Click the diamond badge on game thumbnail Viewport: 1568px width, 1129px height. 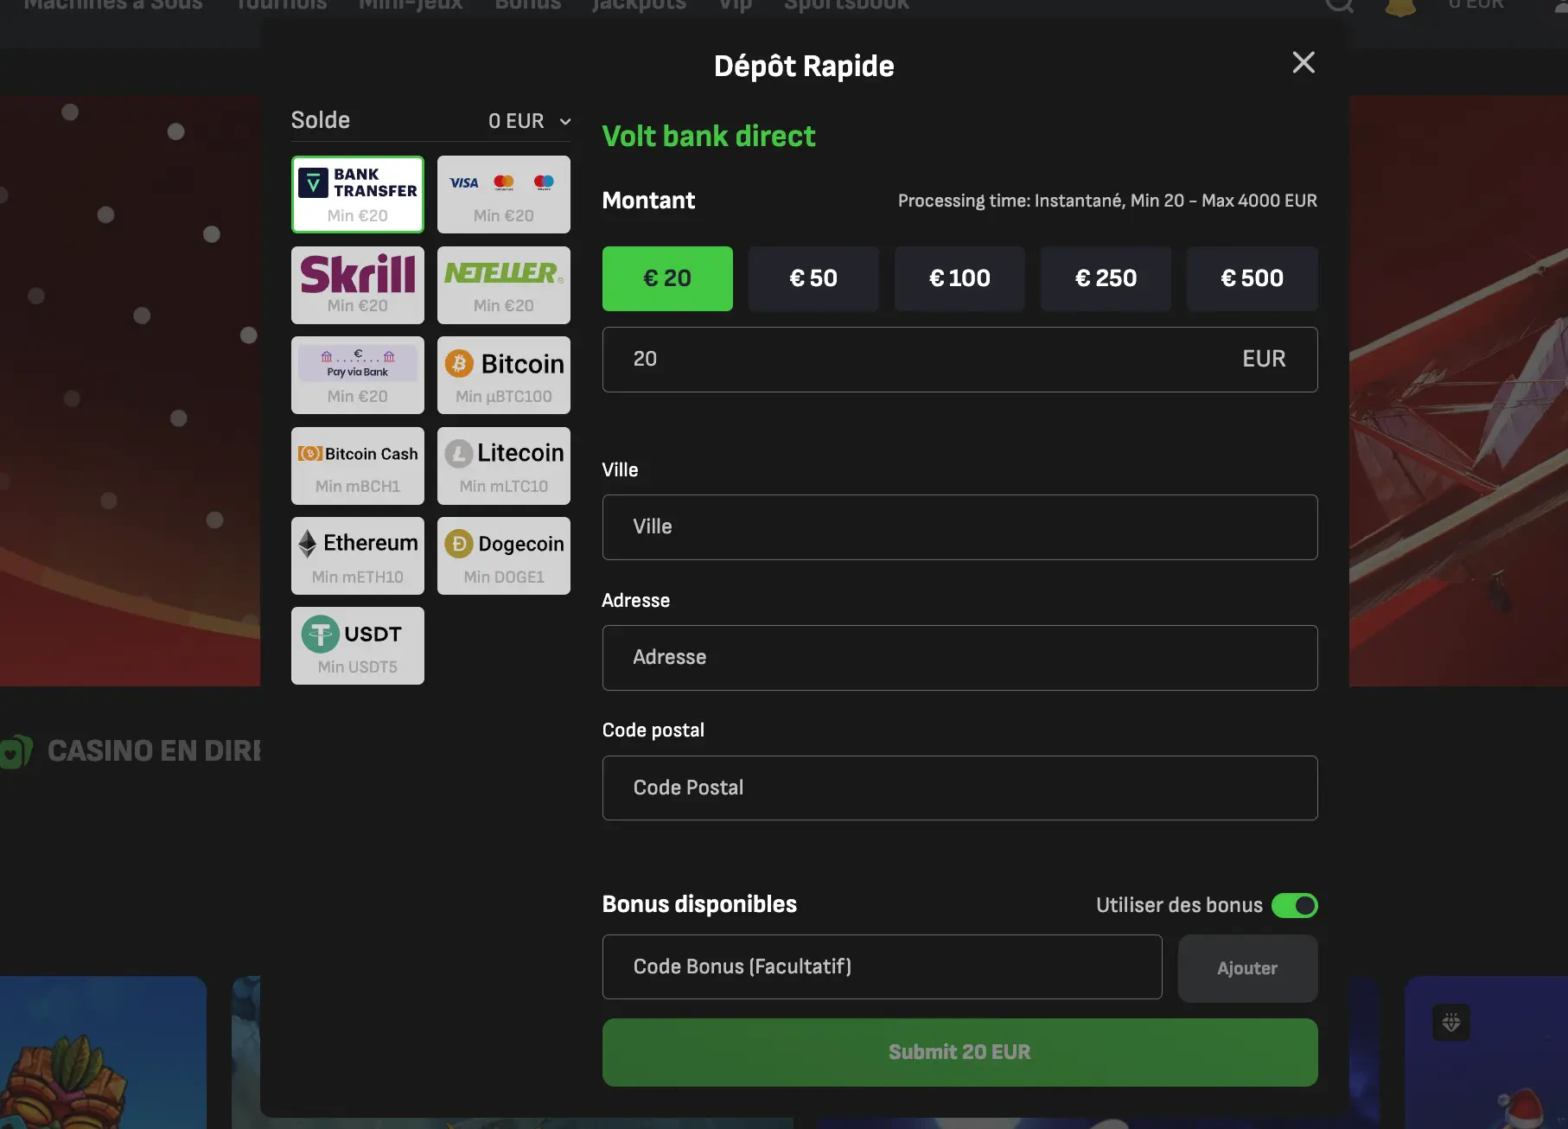[x=1451, y=1023]
